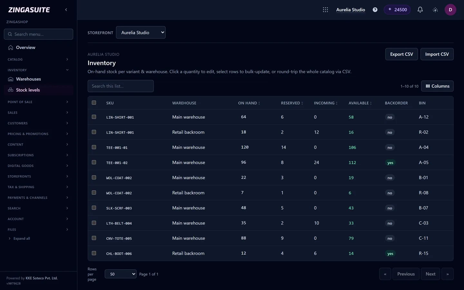464x290 pixels.
Task: Check the WOL-COAT-002 Retail backroom row
Action: pos(94,193)
